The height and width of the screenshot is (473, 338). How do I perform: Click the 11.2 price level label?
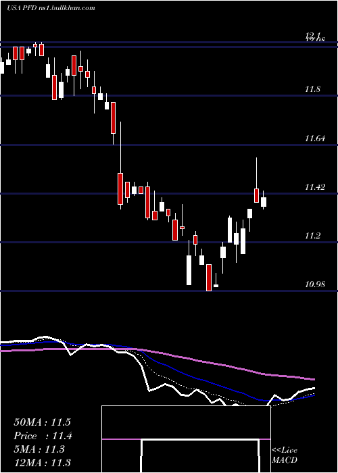coord(312,236)
